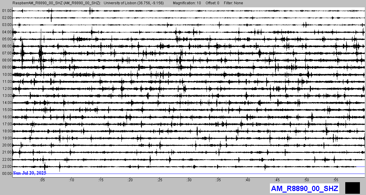Click the 13:00 hour label
The width and height of the screenshot is (366, 195).
[x=7, y=96]
